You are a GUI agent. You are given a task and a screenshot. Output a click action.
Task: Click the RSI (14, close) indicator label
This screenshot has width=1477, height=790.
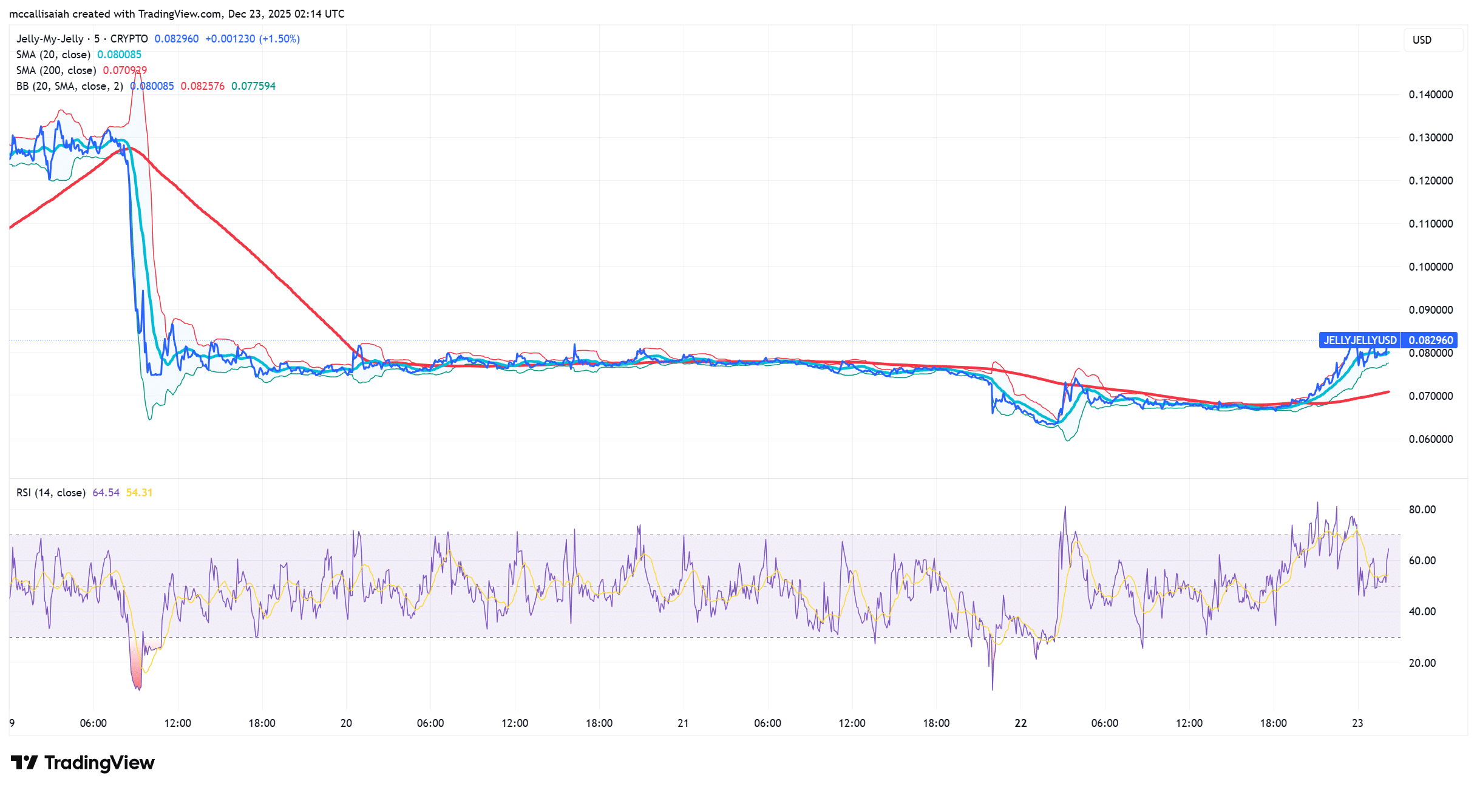pyautogui.click(x=50, y=492)
